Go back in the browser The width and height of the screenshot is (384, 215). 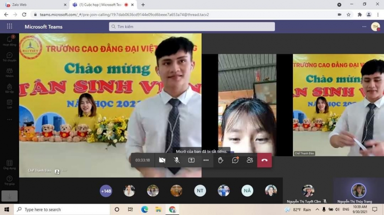6,15
